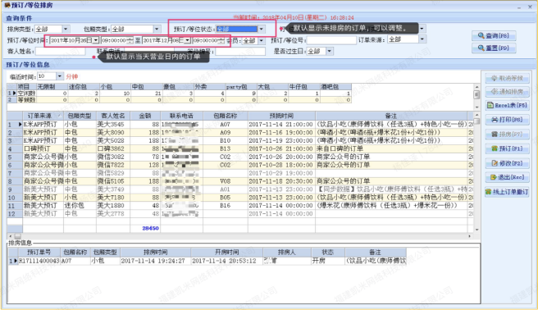Click the 重置[F9] reset button
Viewport: 538px width, 310px height.
tap(494, 48)
